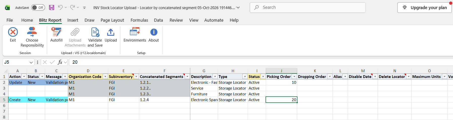Open Customize Quick Access Toolbar menu

click(84, 8)
